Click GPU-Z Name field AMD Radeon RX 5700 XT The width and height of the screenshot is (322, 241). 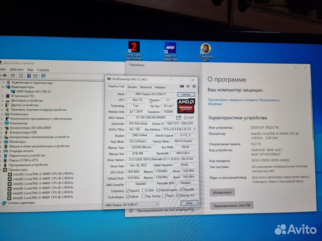point(151,94)
